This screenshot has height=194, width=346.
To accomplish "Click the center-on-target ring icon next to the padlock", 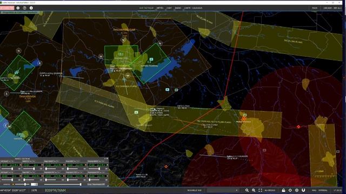I will 290,190.
